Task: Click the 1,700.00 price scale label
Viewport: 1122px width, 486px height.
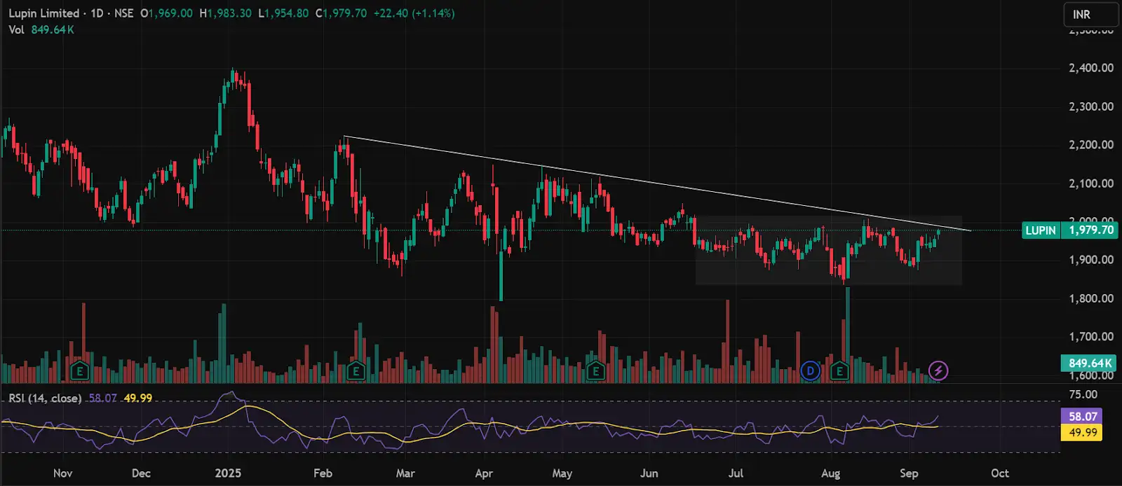Action: pyautogui.click(x=1091, y=337)
